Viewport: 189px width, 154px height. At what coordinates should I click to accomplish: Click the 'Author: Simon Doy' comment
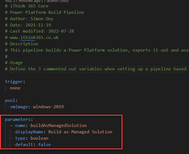(32, 19)
